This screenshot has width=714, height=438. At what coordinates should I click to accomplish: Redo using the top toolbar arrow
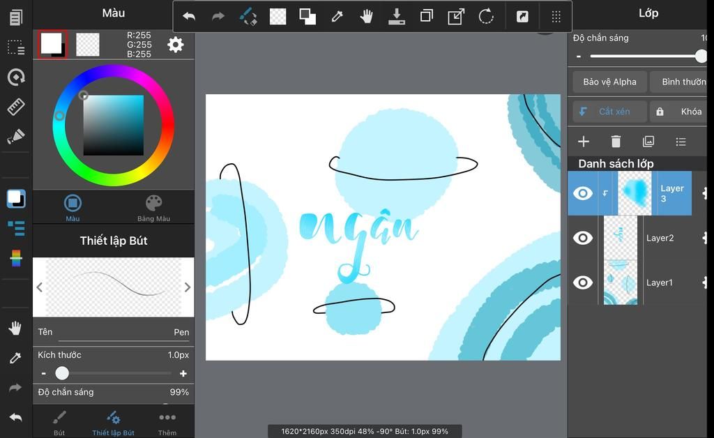point(218,17)
